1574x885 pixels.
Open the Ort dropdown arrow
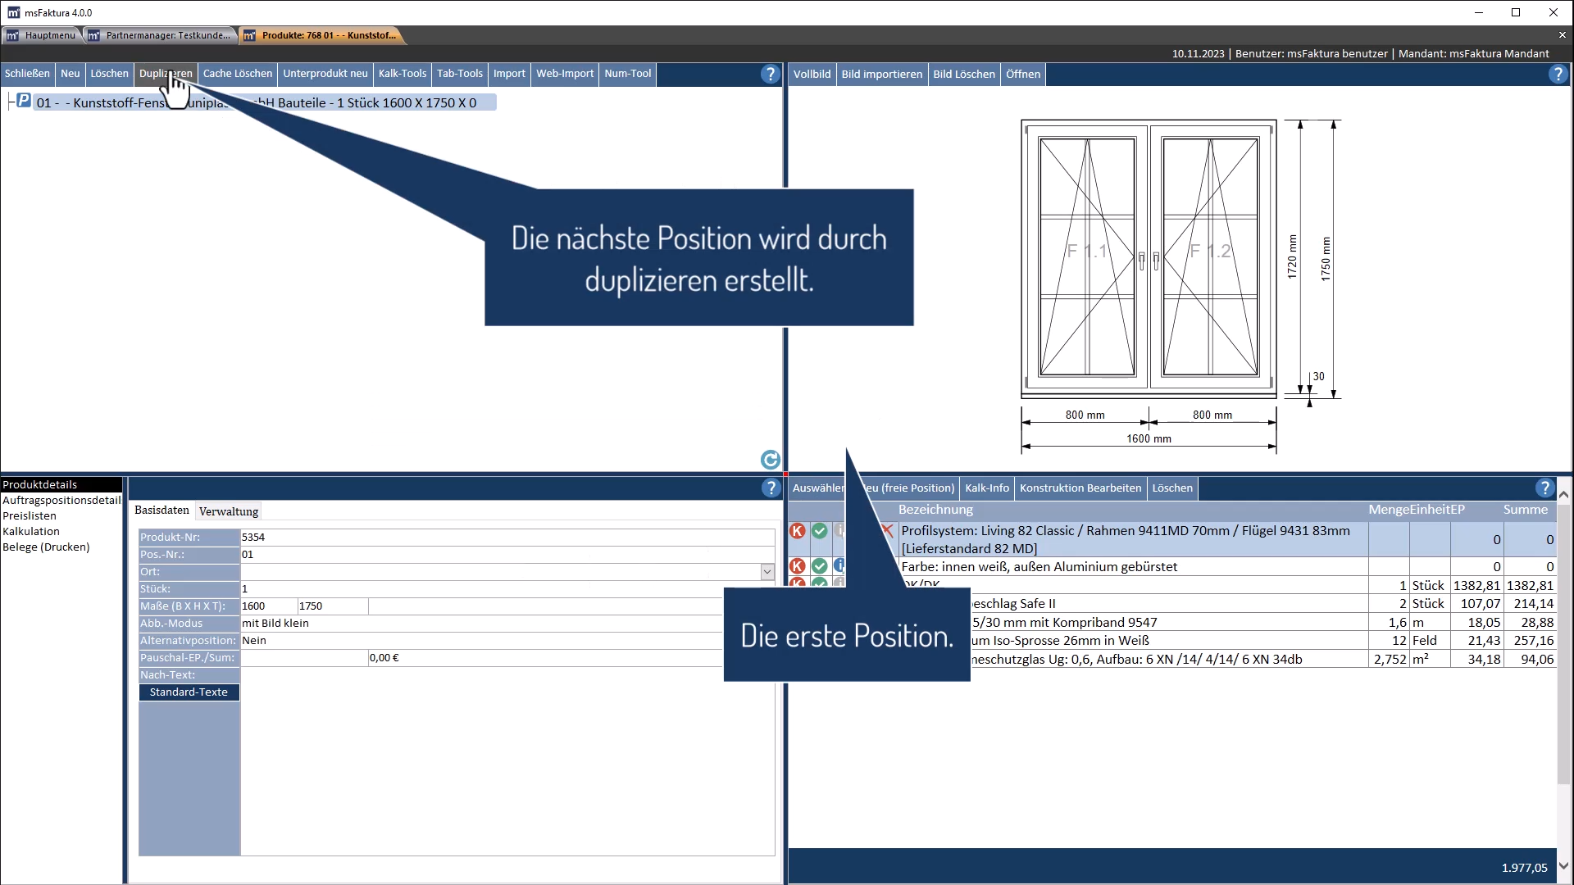pyautogui.click(x=767, y=572)
